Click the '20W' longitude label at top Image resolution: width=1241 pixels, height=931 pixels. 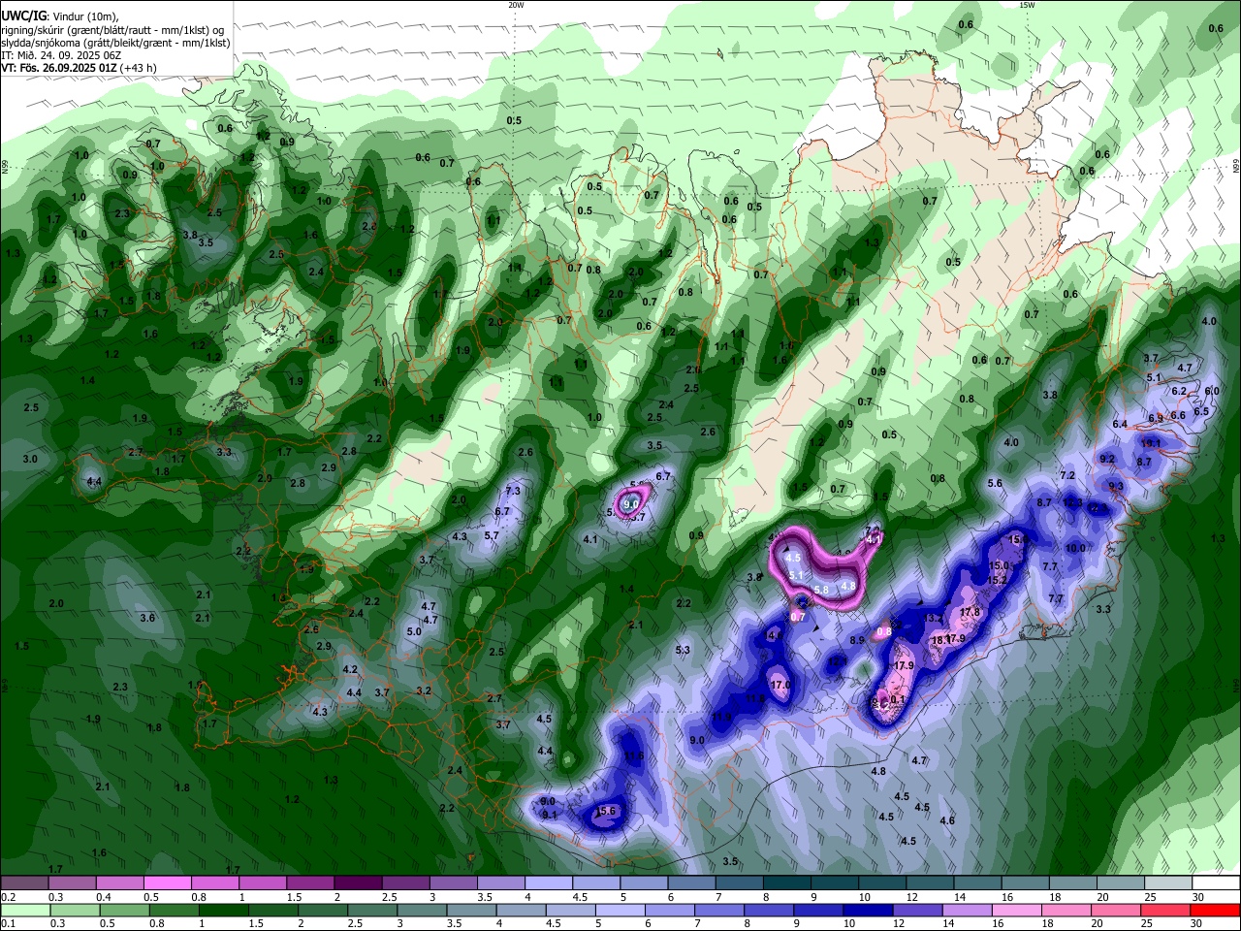516,5
